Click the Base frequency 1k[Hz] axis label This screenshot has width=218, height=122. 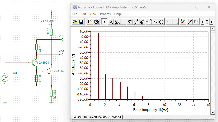coord(151,110)
